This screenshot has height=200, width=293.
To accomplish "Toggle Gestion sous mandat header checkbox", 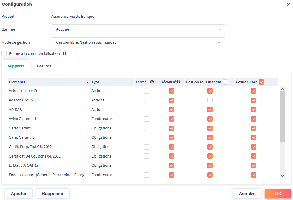I will tap(225, 82).
